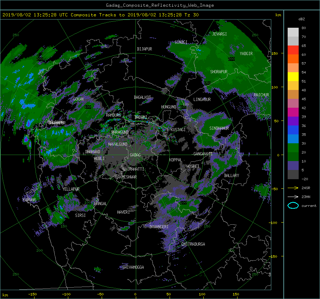Screen dimensions: 320x299
Task: Select the yellow 54 dBZ color swatch
Action: [x=293, y=76]
